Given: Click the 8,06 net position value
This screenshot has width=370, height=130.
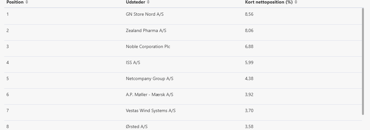Looking at the screenshot, I should [x=249, y=30].
